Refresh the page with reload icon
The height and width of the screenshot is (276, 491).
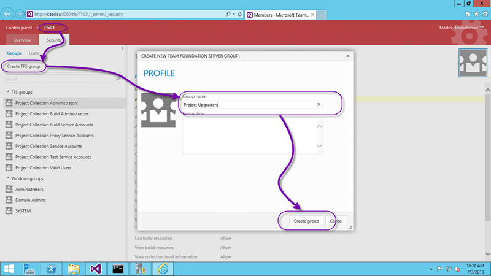[x=239, y=14]
